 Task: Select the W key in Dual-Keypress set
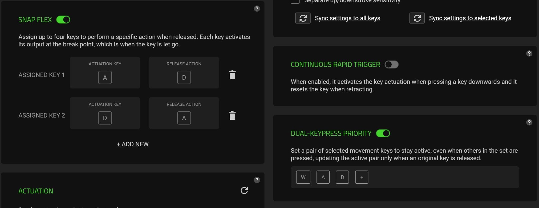pos(303,177)
